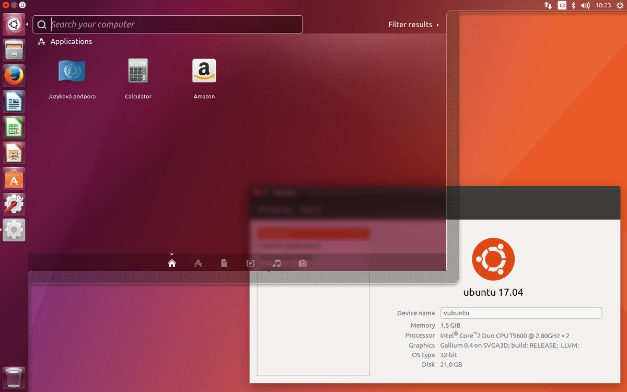Switch to the Video lens

(x=250, y=263)
